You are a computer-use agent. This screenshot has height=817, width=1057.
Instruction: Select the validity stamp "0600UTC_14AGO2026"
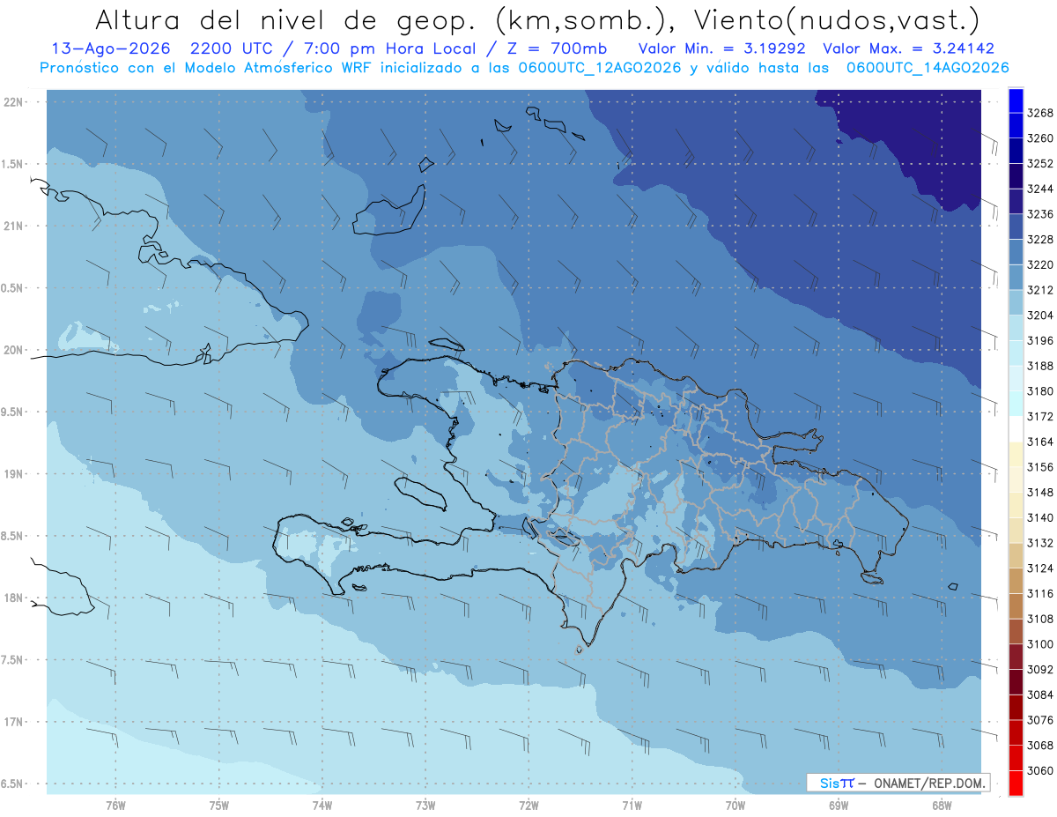[928, 68]
